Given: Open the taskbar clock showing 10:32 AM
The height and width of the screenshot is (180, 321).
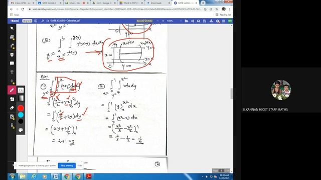Looking at the screenshot, I should pyautogui.click(x=224, y=176).
